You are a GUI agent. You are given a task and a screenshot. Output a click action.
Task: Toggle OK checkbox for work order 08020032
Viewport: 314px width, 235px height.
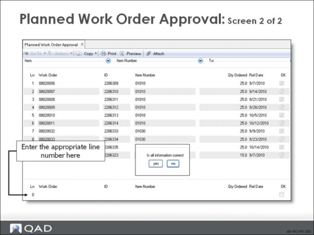click(282, 131)
